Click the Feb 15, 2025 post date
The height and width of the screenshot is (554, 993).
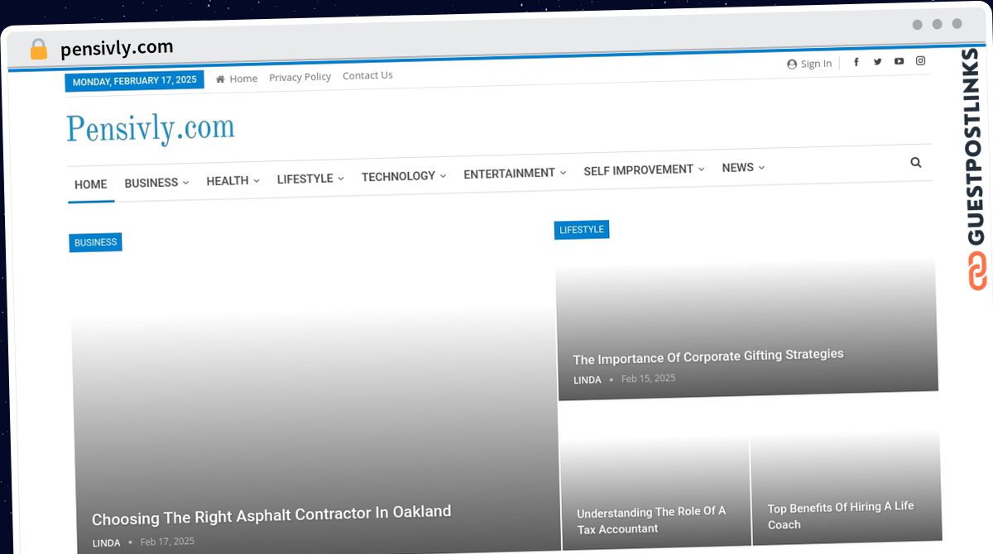coord(648,378)
